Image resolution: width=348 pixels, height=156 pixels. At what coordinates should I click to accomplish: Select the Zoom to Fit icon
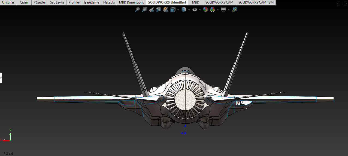click(x=137, y=10)
